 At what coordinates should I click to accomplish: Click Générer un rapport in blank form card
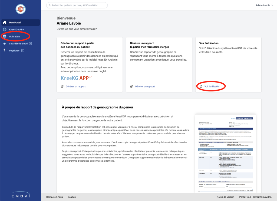click(145, 87)
